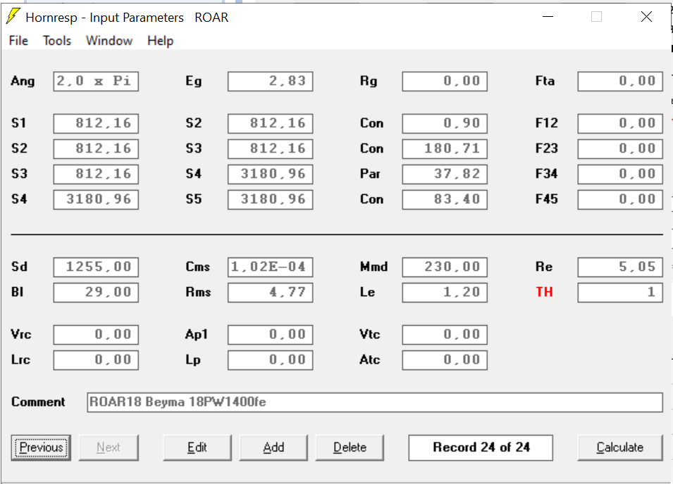
Task: Click the Comment label
Action: [38, 402]
